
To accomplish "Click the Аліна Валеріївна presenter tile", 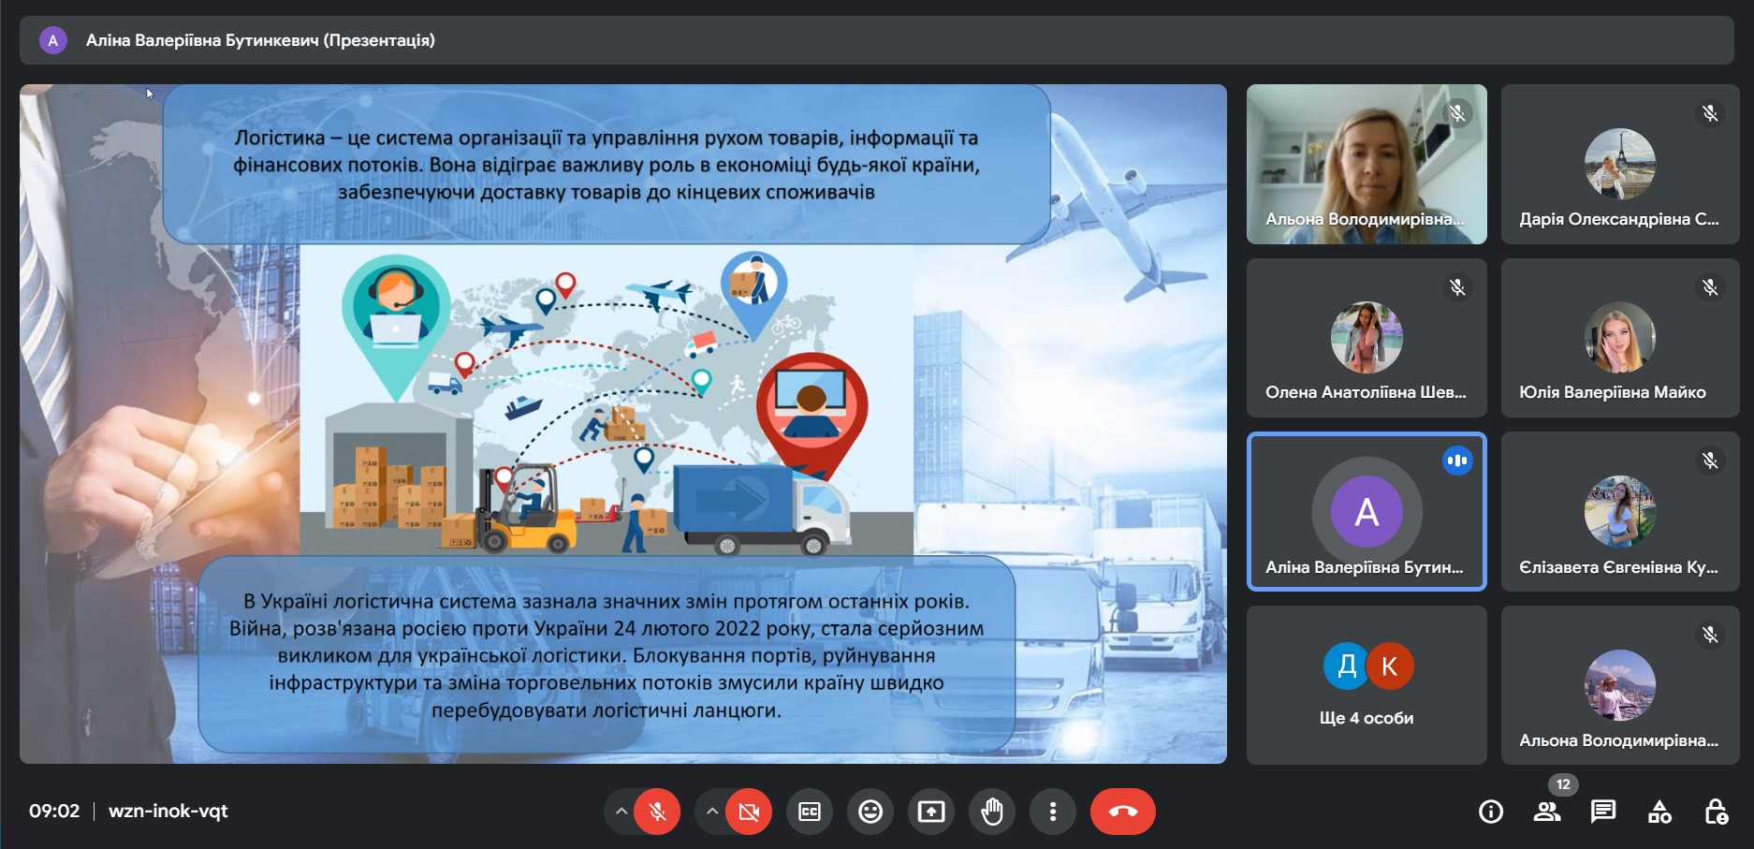I will click(1366, 511).
